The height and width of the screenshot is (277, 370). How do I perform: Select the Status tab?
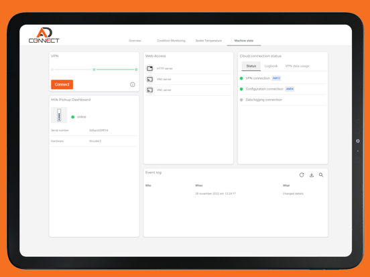pos(251,66)
